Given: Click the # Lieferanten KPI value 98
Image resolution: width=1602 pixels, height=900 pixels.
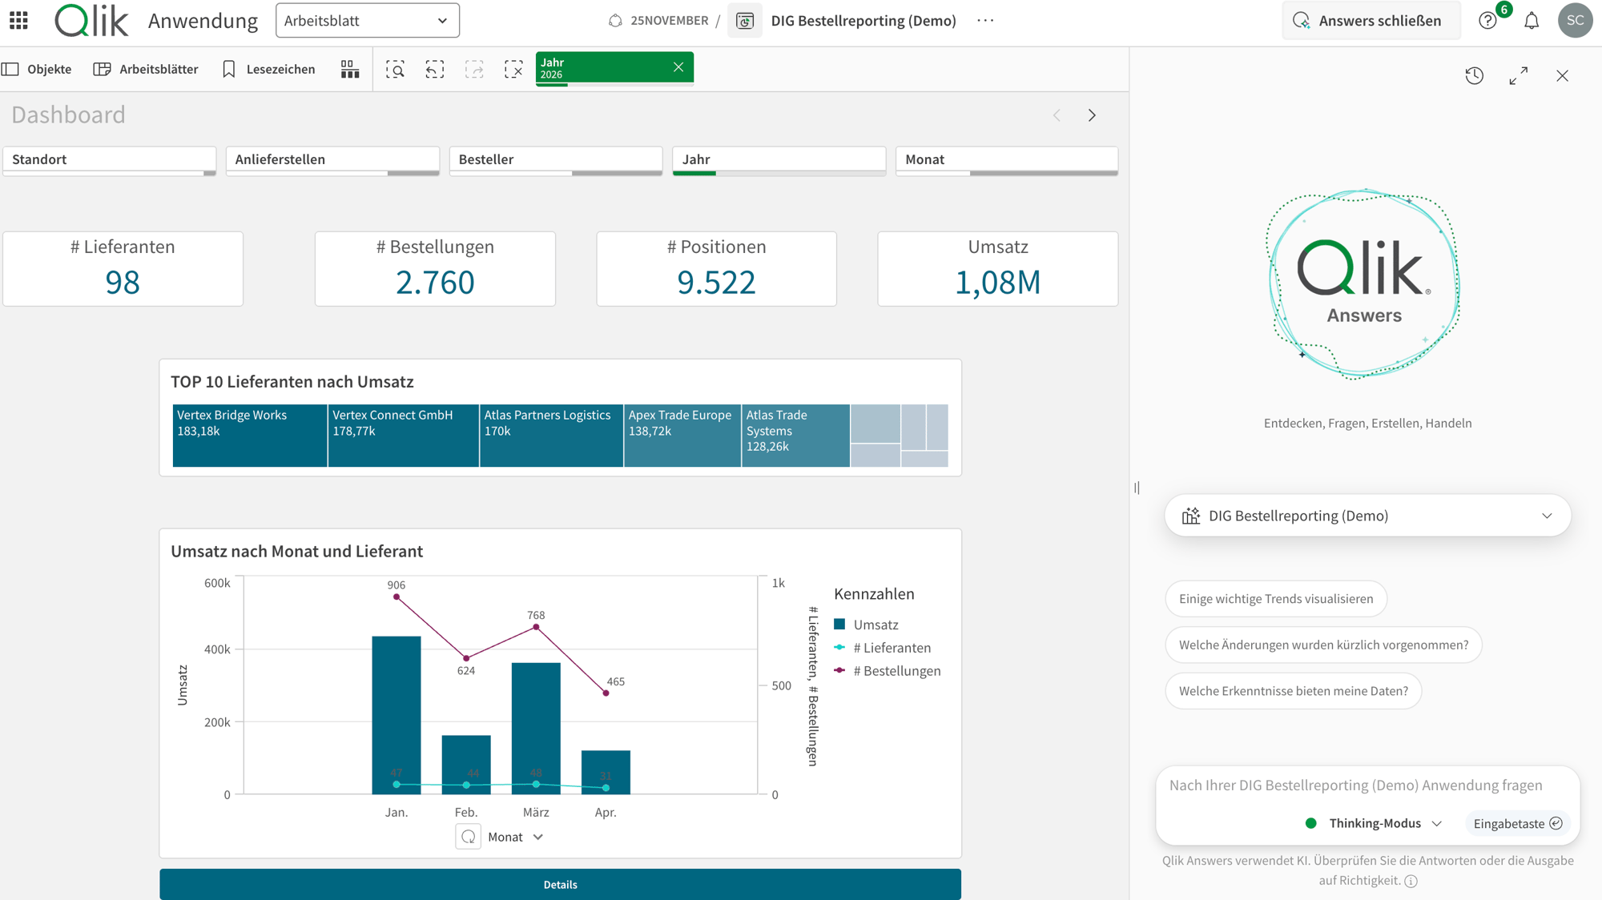Looking at the screenshot, I should click(x=123, y=282).
